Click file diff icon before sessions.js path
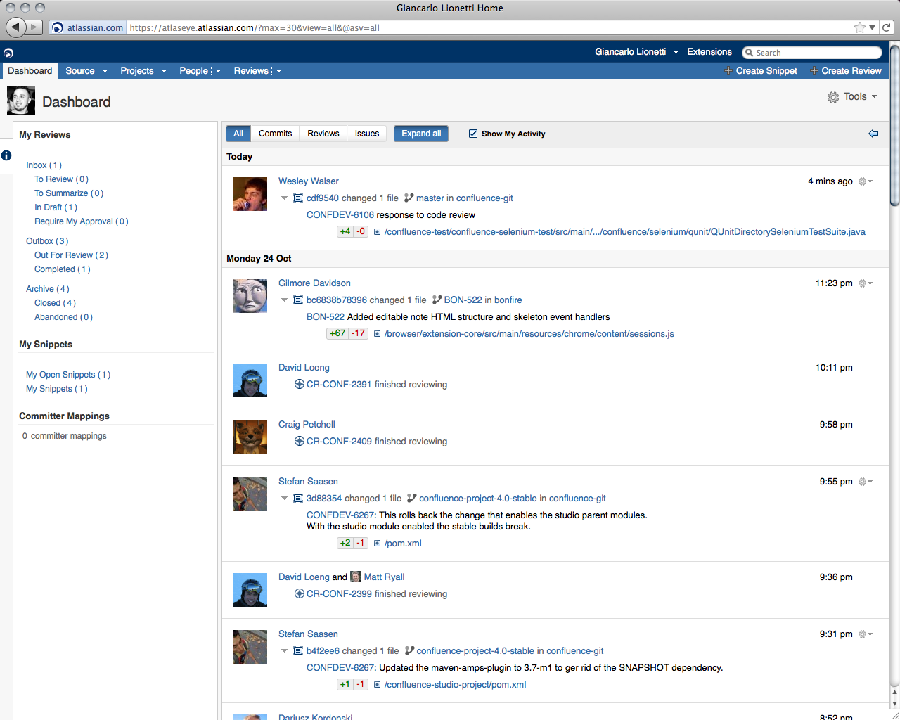Viewport: 900px width, 720px height. click(377, 334)
